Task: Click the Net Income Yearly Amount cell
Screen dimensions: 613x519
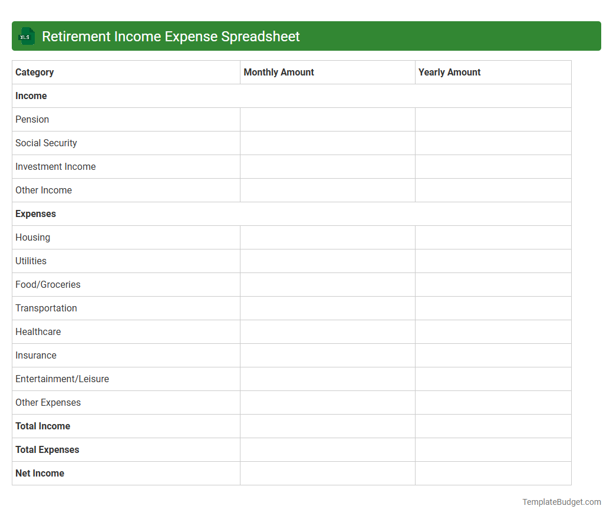Action: click(493, 473)
